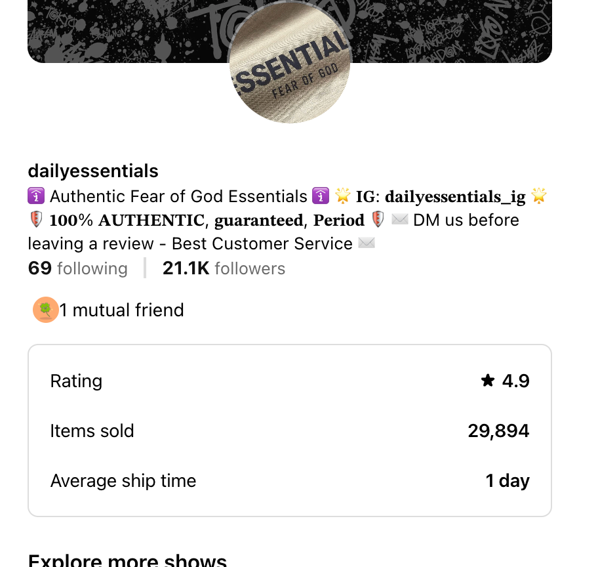
Task: Click the 'Explore more shows' heading
Action: [x=127, y=560]
